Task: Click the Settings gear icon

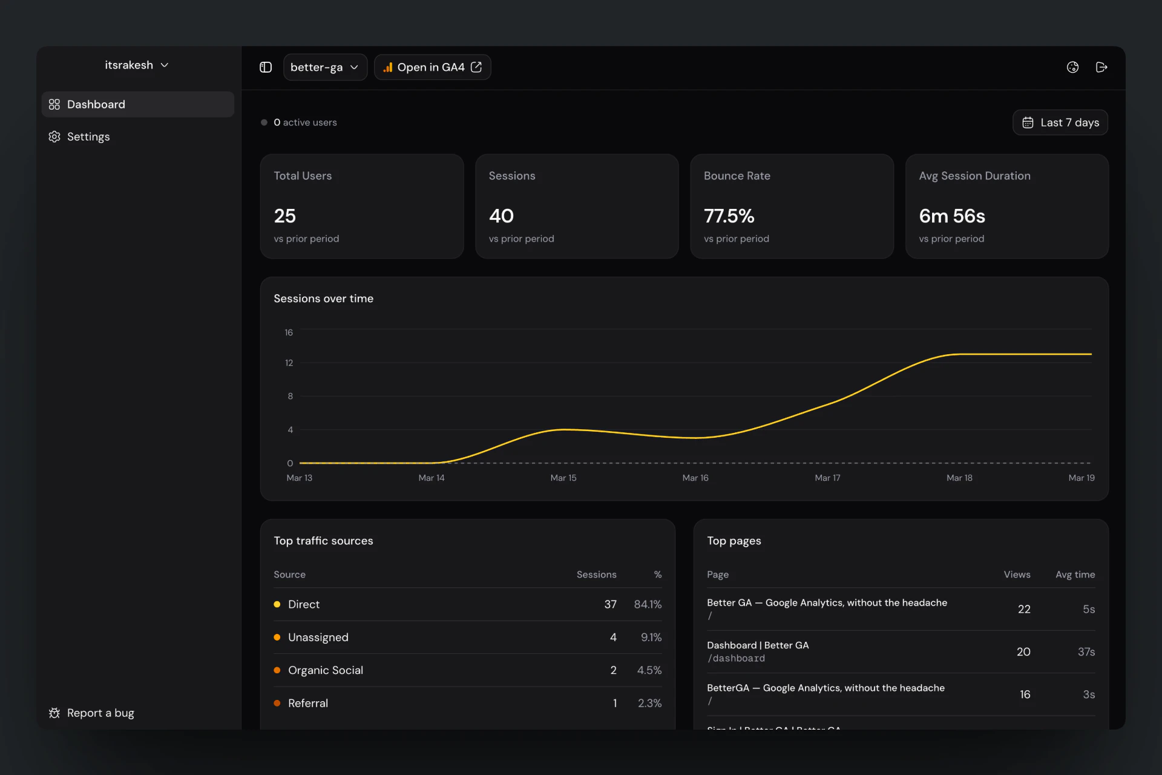Action: tap(54, 137)
